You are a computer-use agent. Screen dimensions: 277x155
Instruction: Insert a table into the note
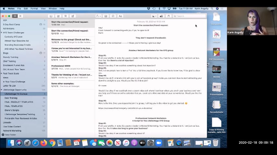pos(106,16)
